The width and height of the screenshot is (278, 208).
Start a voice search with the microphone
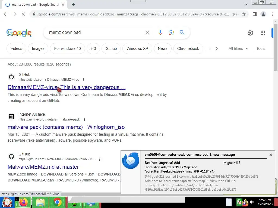coord(160,32)
